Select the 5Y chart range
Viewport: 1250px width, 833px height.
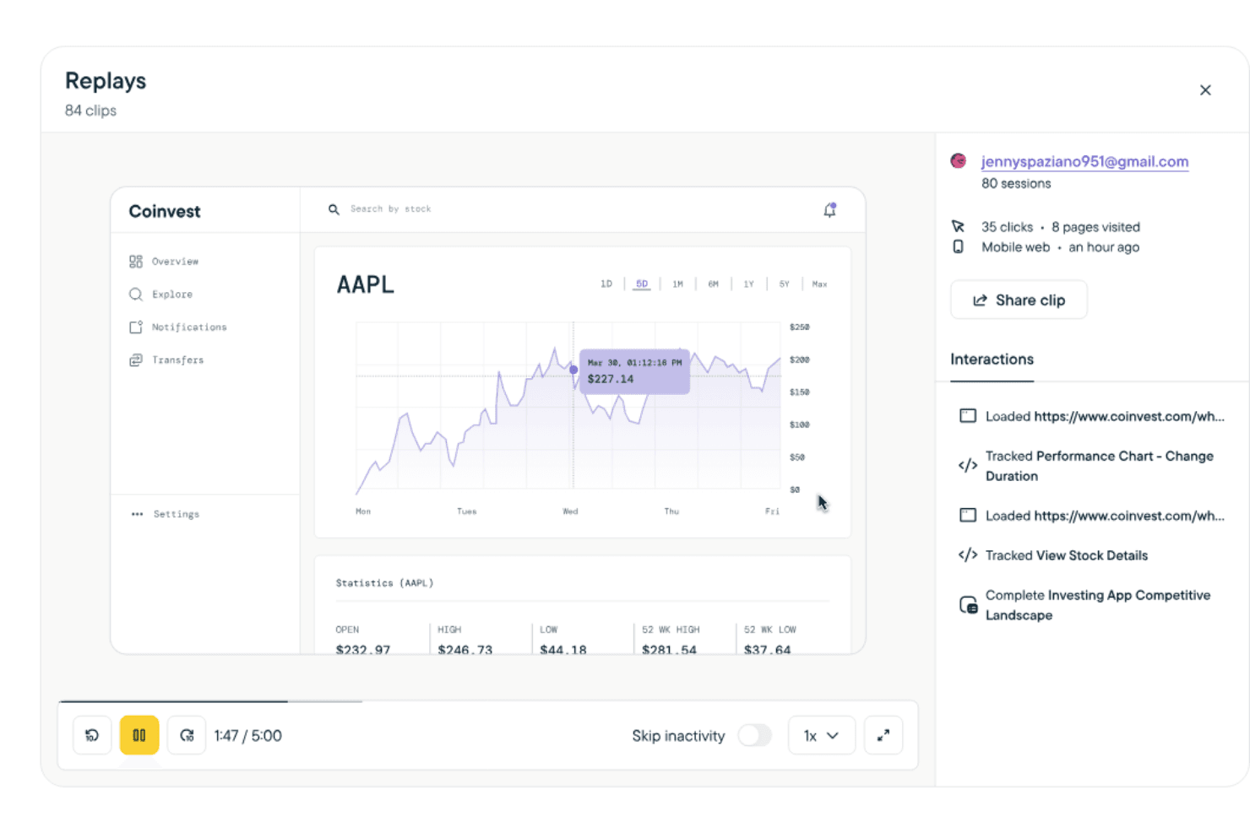click(785, 284)
